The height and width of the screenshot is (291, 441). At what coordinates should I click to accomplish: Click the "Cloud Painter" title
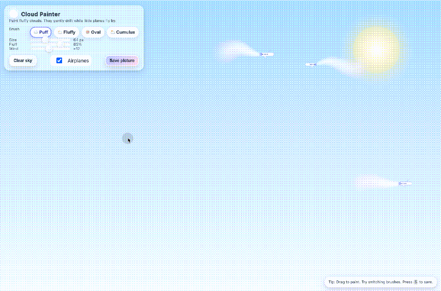coord(40,14)
